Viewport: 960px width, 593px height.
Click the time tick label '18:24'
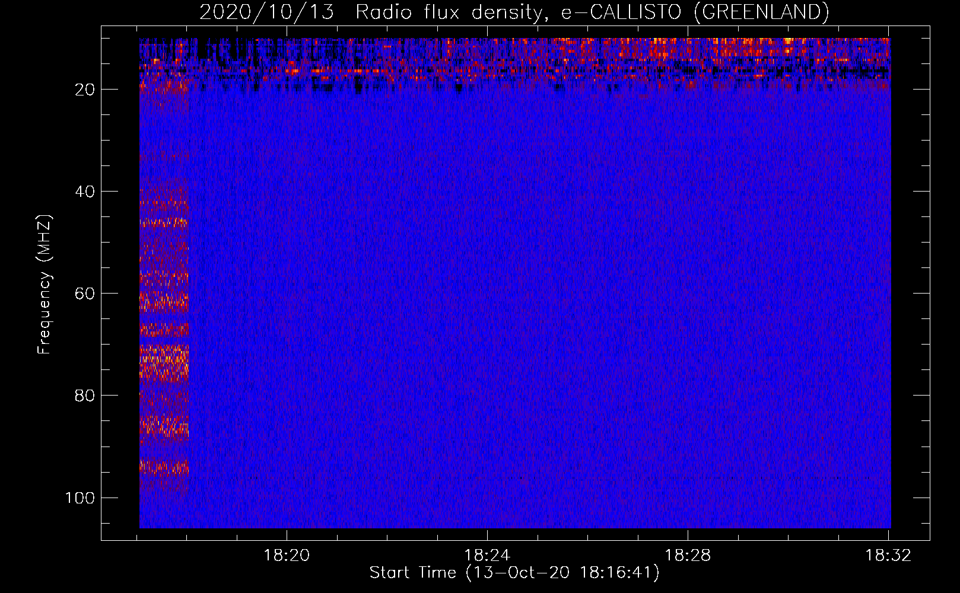click(x=487, y=556)
